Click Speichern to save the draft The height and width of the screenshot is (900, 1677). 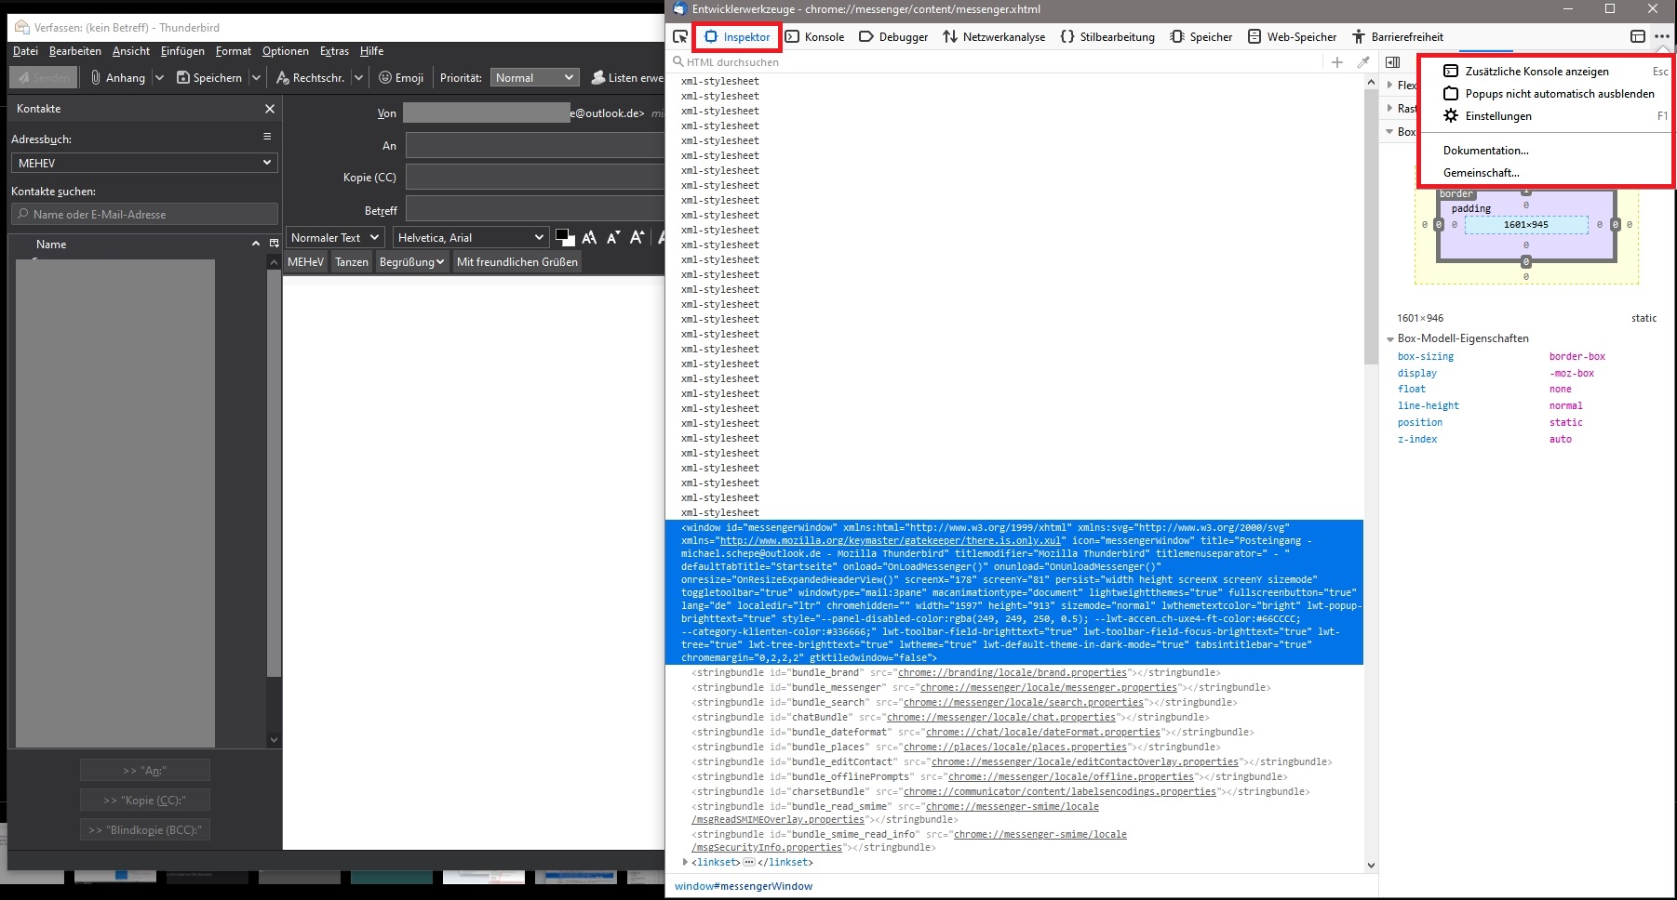[x=209, y=78]
